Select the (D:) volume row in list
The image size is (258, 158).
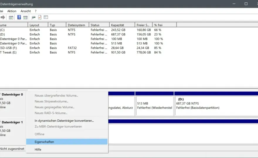pyautogui.click(x=88, y=34)
